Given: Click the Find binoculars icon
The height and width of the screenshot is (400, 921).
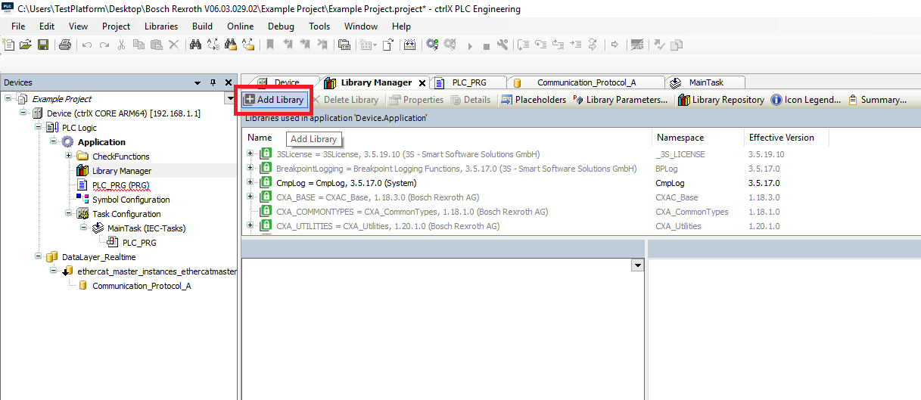Looking at the screenshot, I should [195, 45].
